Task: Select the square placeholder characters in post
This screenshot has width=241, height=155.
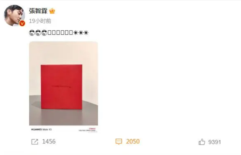Action: pyautogui.click(x=60, y=33)
